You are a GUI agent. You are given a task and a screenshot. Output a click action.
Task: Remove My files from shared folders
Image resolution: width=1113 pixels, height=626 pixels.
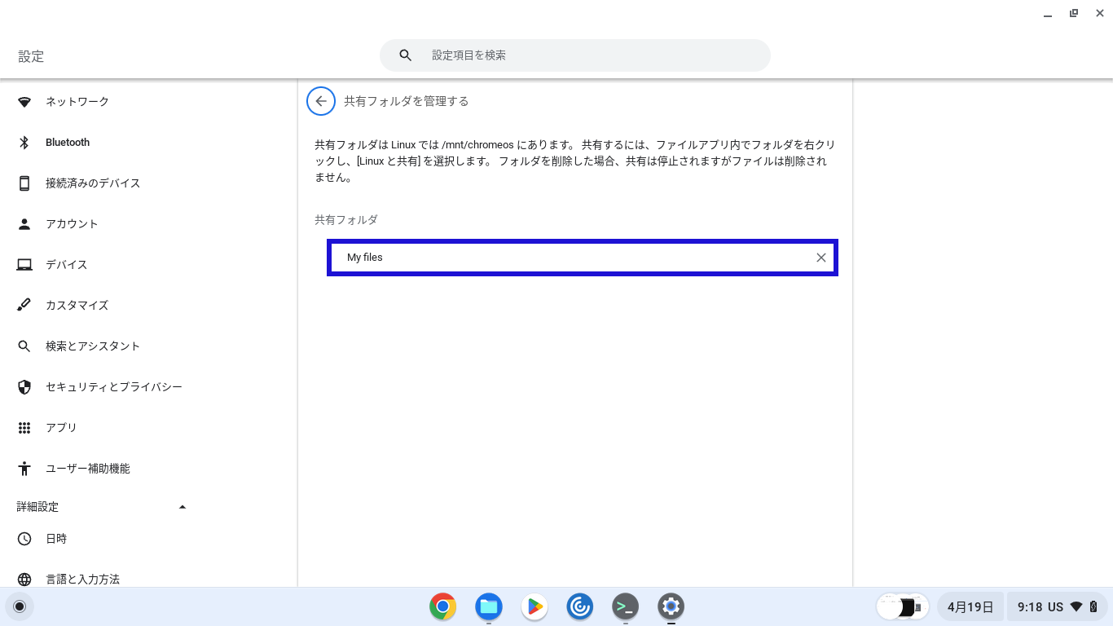pos(820,258)
